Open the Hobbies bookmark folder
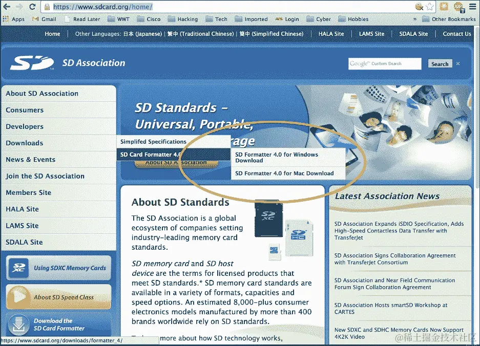 pos(353,19)
